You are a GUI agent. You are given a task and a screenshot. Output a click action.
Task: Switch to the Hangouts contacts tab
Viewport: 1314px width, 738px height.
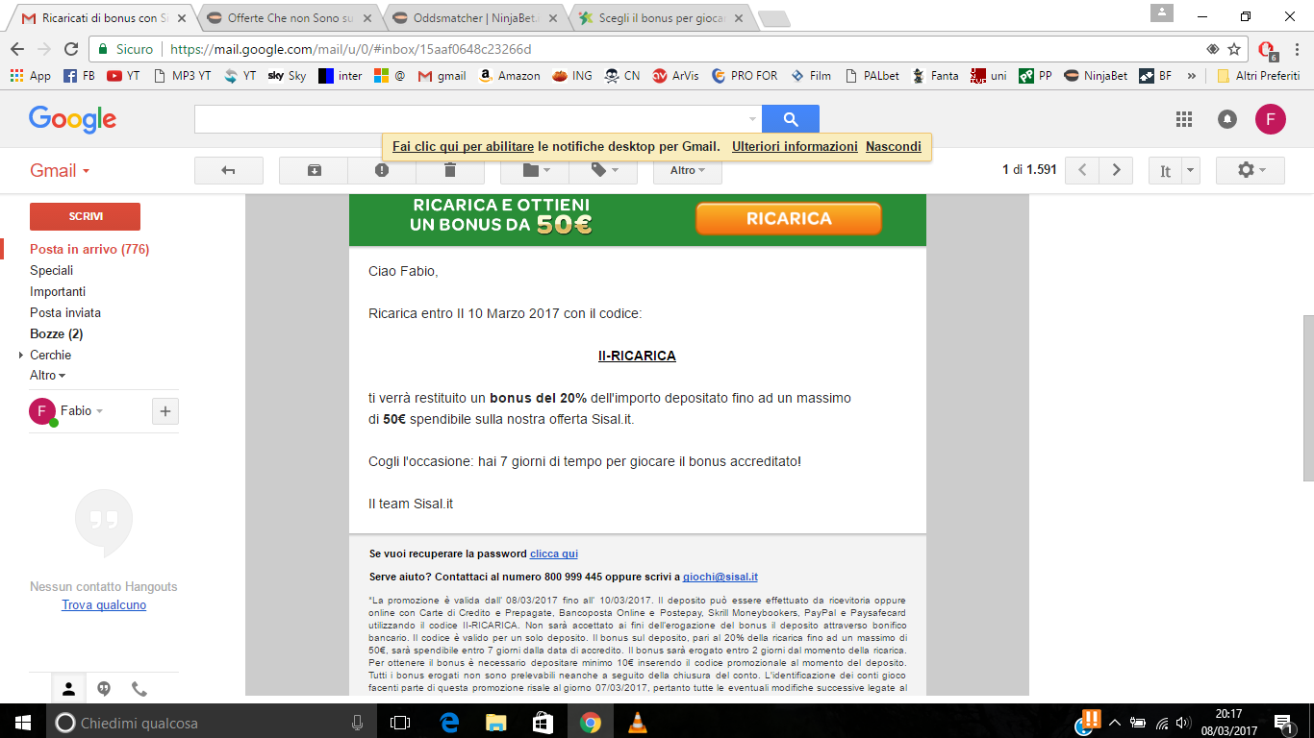(68, 688)
